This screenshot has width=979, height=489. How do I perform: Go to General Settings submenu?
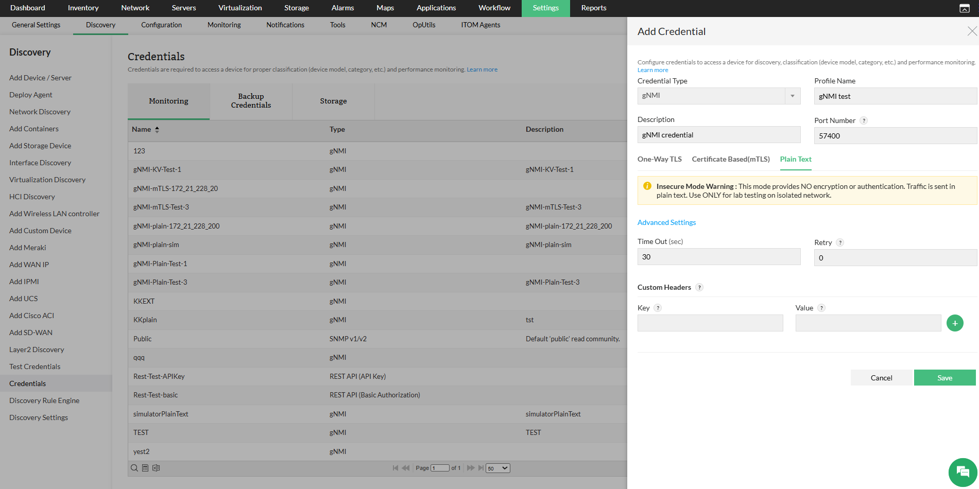pyautogui.click(x=36, y=25)
